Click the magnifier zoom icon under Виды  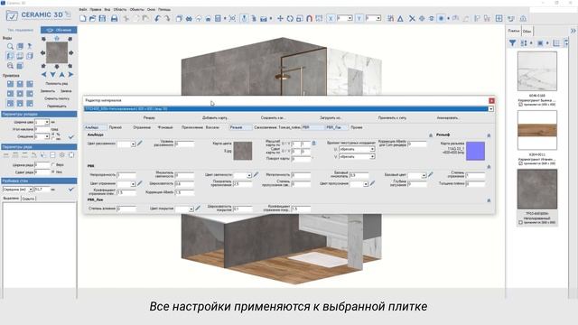[x=10, y=46]
